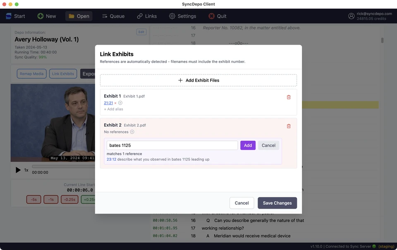Click the Sync Server status indicator
The image size is (397, 250).
[374, 246]
